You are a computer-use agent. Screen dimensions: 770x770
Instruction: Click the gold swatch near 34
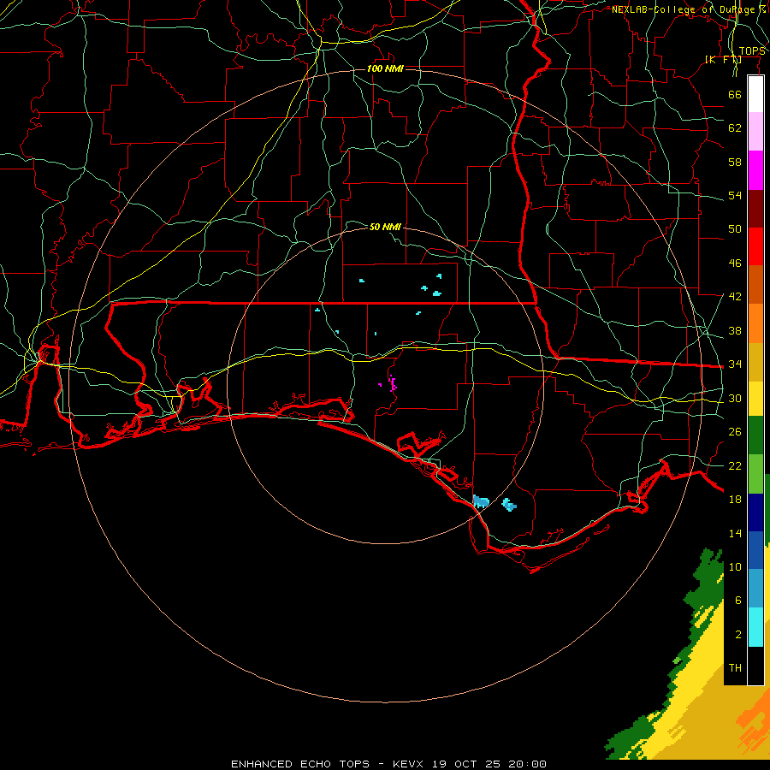(x=755, y=362)
